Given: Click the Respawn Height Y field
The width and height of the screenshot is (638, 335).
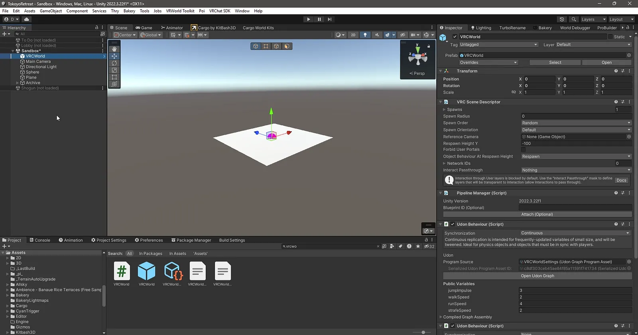Looking at the screenshot, I should point(576,144).
